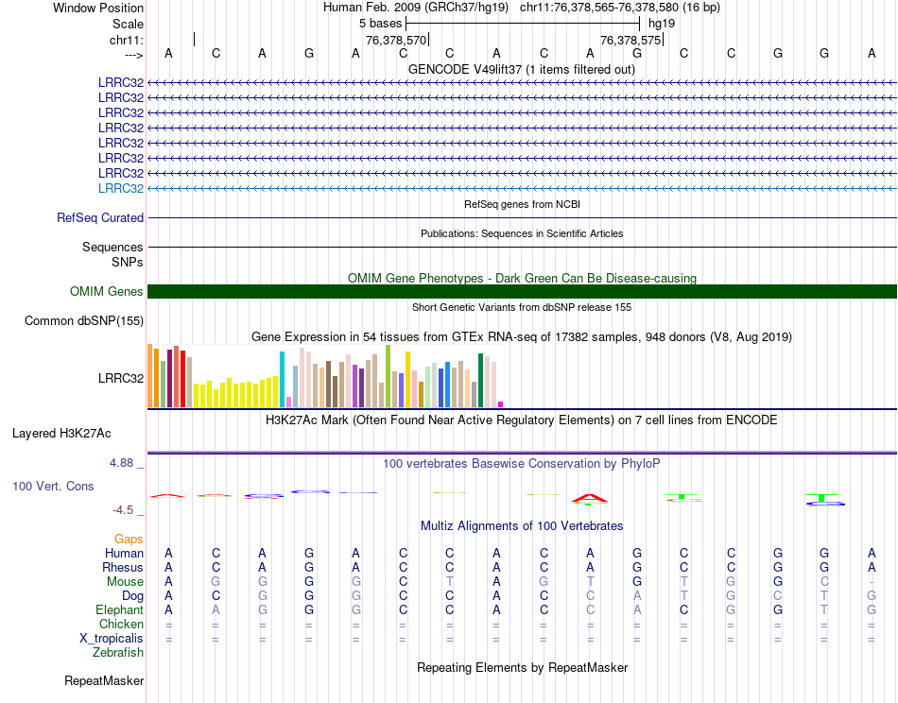Click the dark green bar in GTEx chart
Viewport: 898px width, 703px height.
coord(480,380)
